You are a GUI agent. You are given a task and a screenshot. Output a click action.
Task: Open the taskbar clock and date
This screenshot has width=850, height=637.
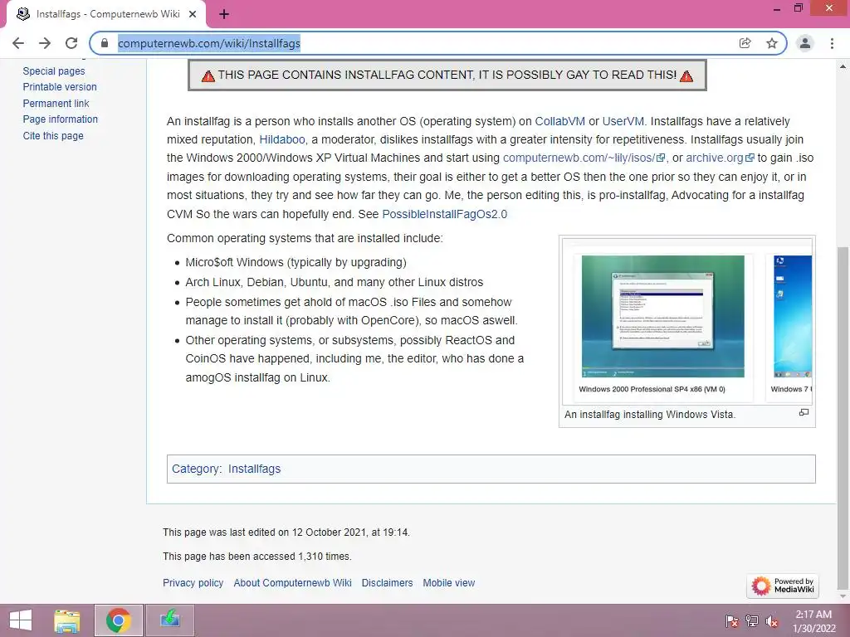[814, 621]
